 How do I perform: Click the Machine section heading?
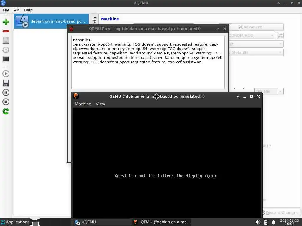(x=110, y=19)
